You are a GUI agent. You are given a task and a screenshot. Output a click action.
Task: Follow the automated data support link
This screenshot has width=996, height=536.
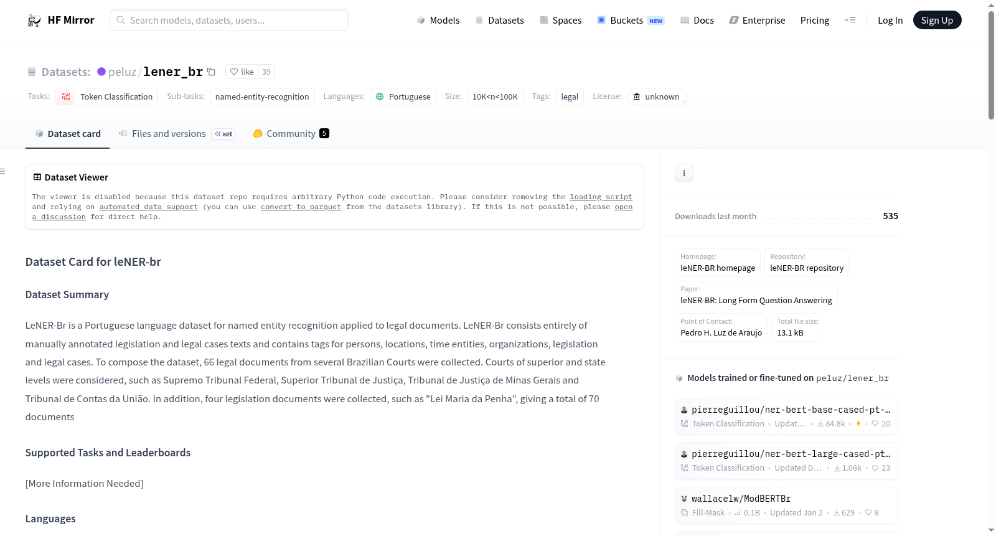coord(148,207)
